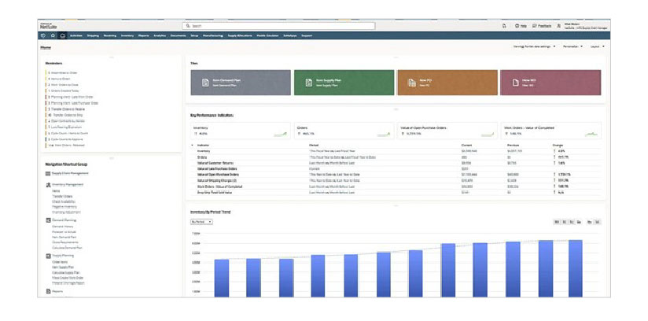This screenshot has height=321, width=648.
Task: Go to the Home house icon
Action: [x=62, y=35]
